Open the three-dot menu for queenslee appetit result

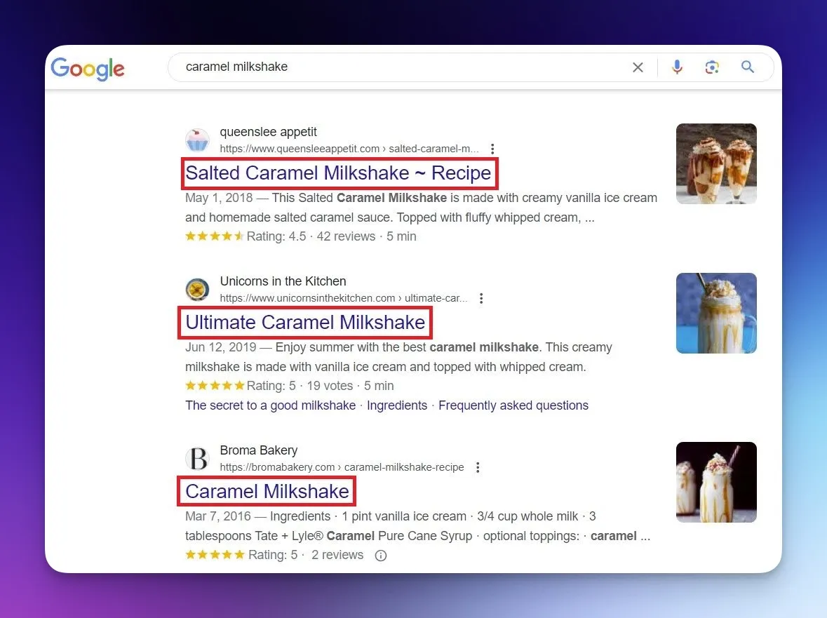point(492,149)
